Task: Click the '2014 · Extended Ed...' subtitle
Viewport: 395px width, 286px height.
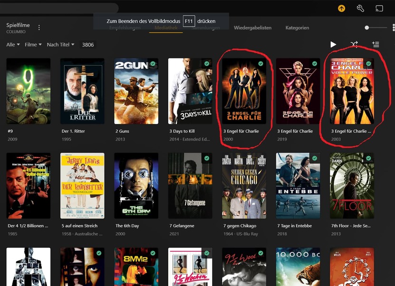Action: point(190,139)
